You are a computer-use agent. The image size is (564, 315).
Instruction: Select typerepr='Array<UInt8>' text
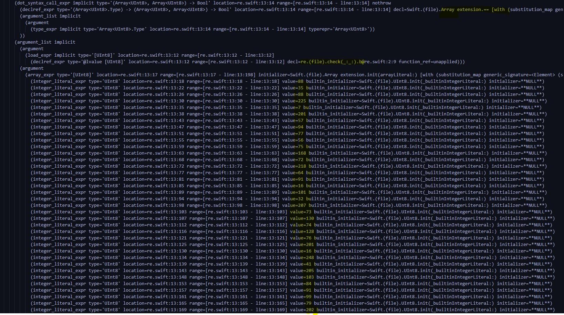click(339, 29)
